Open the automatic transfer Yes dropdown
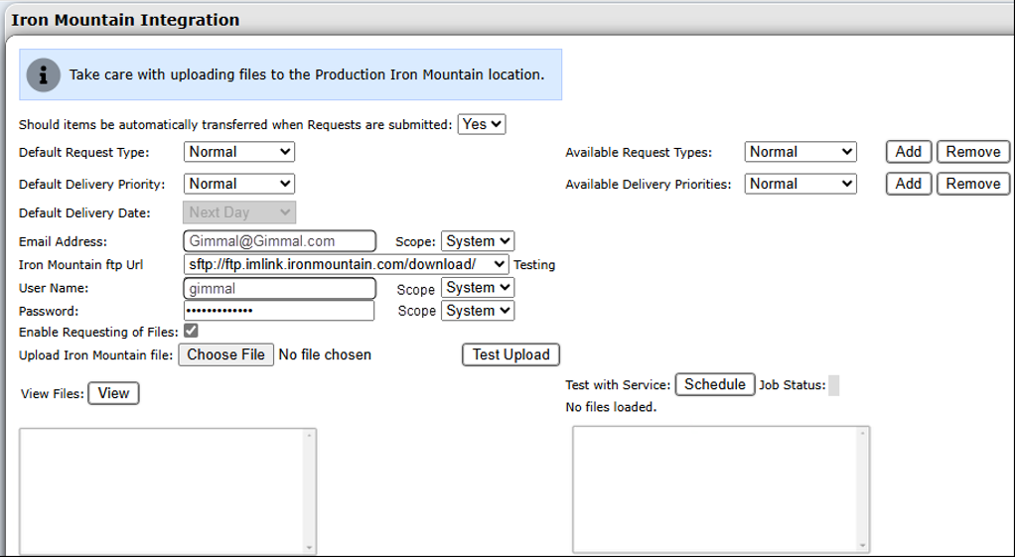 pos(482,124)
